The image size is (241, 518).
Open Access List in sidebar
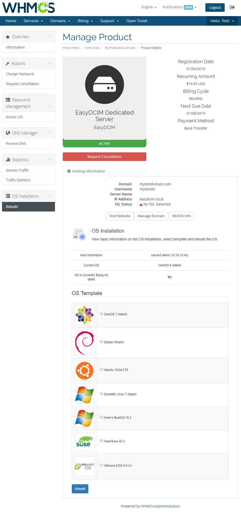28,117
